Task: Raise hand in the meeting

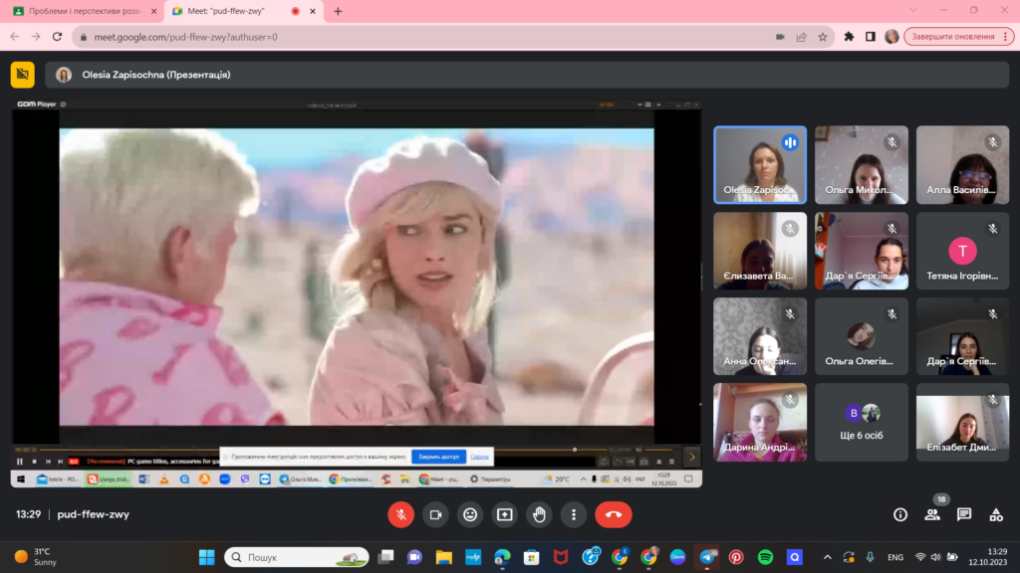Action: pyautogui.click(x=539, y=514)
